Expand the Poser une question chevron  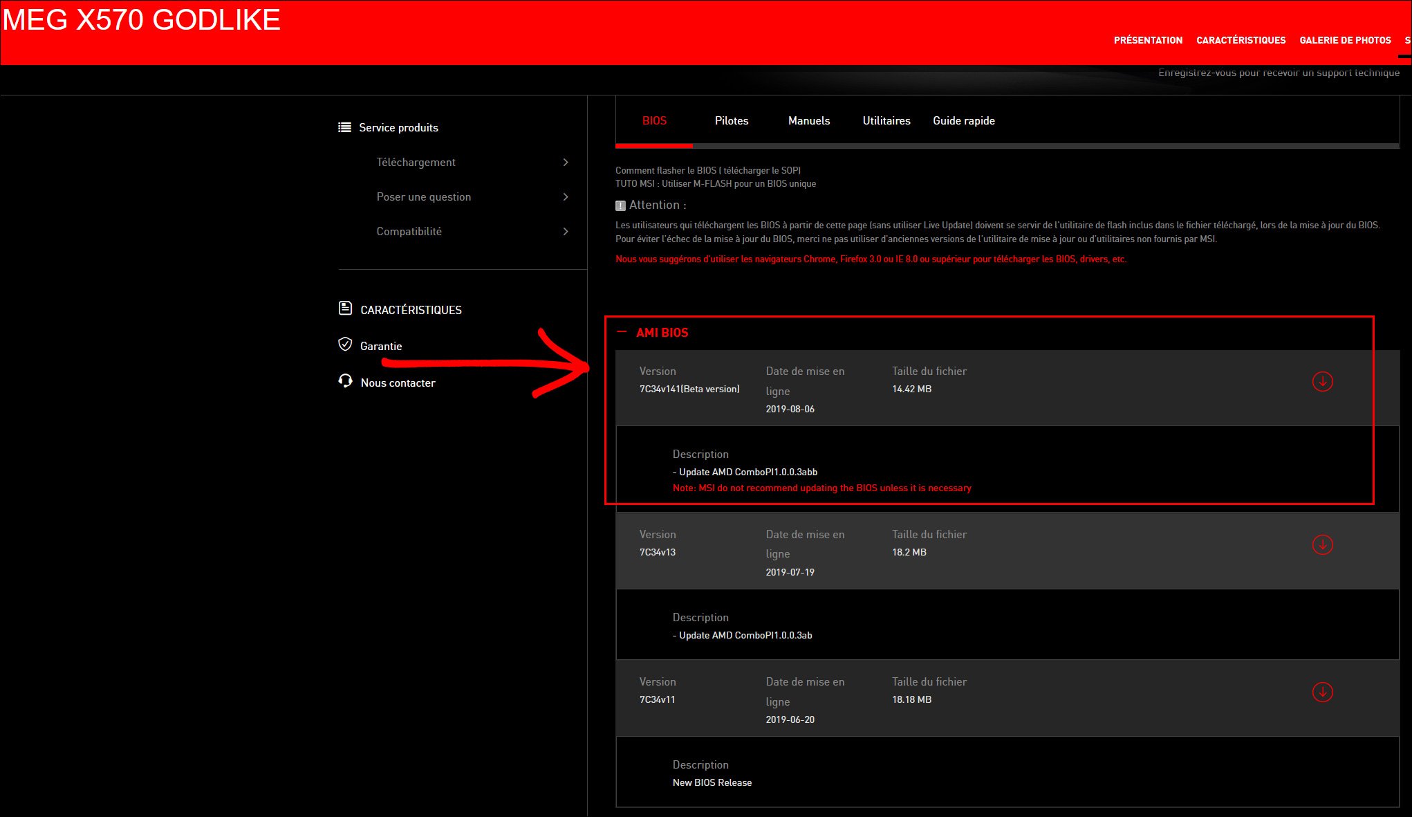click(566, 196)
